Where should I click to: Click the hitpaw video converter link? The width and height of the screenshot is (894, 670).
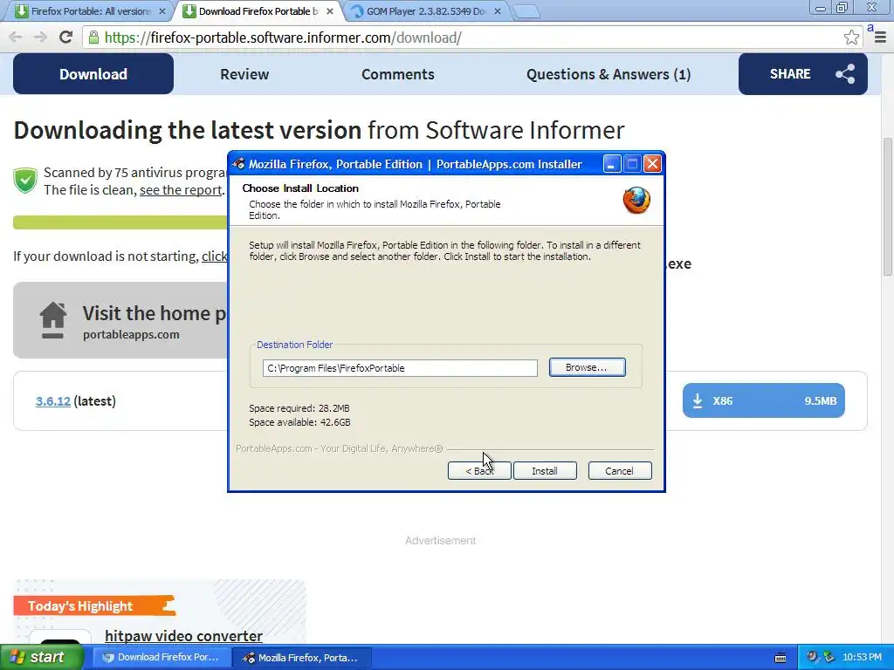point(183,636)
